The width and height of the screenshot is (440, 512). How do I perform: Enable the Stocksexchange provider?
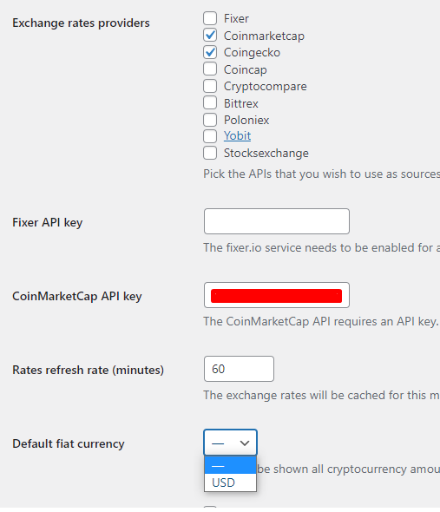point(210,153)
